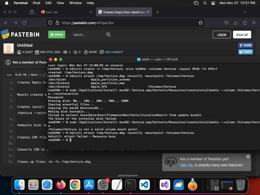The width and height of the screenshot is (260, 195).
Task: Open a new browser tab with plus
Action: click(157, 12)
